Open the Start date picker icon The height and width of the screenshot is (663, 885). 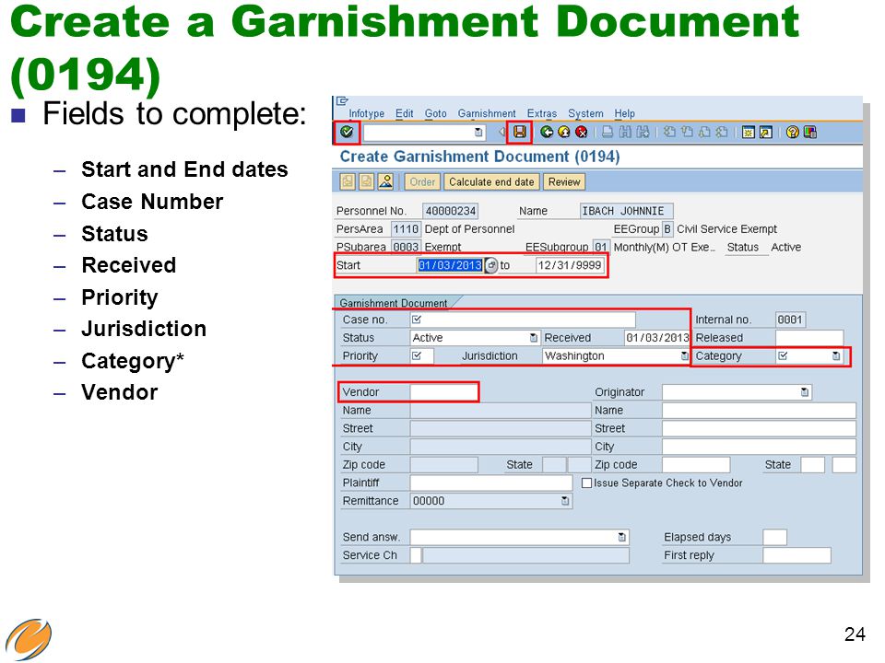[491, 265]
